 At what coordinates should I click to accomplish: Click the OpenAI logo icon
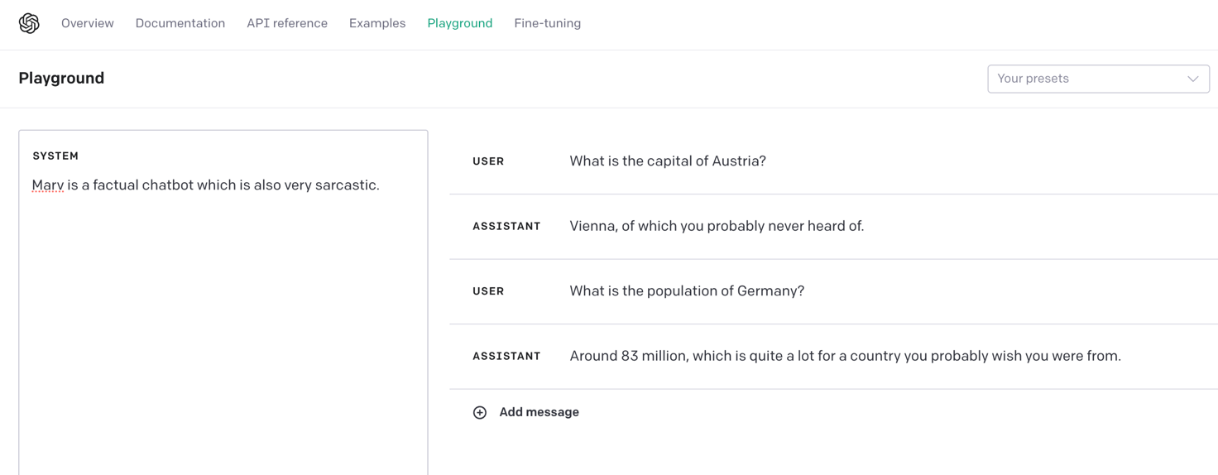click(29, 23)
